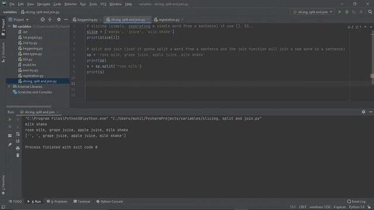Hide the Run tool window
This screenshot has height=210, width=374.
tap(370, 111)
